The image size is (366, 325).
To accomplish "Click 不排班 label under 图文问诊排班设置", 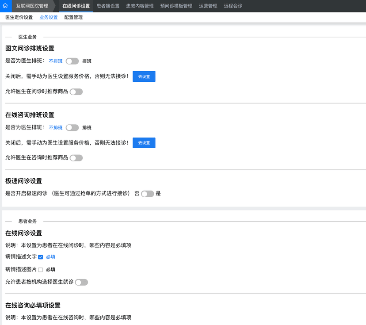I will click(56, 61).
